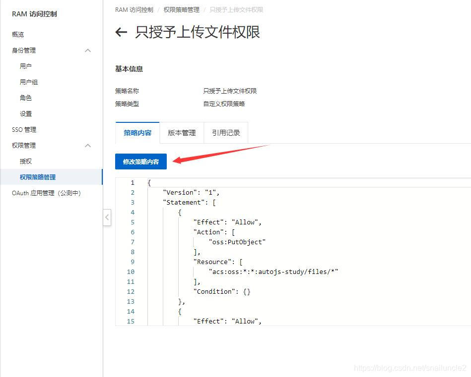Viewport: 471px width, 377px height.
Task: Open SSO 管理 in the sidebar
Action: tap(24, 130)
